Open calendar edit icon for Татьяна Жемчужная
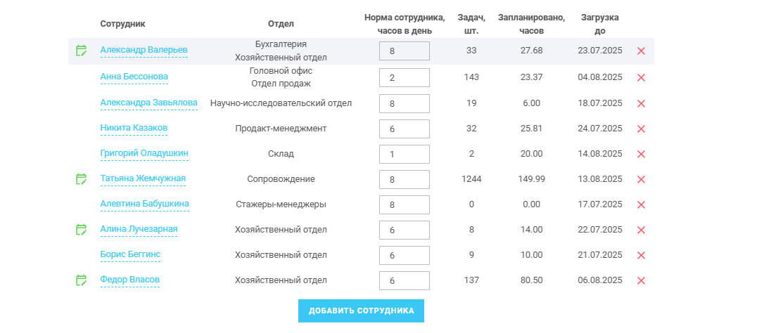This screenshot has height=333, width=757. pyautogui.click(x=82, y=179)
